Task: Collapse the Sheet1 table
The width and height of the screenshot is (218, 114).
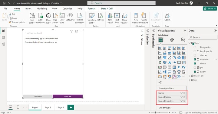Action: click(x=190, y=43)
